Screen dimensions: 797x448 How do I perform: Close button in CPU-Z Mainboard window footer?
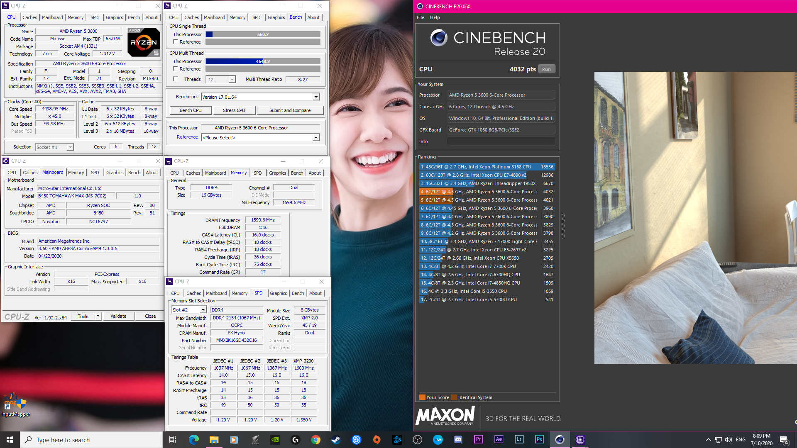[150, 316]
